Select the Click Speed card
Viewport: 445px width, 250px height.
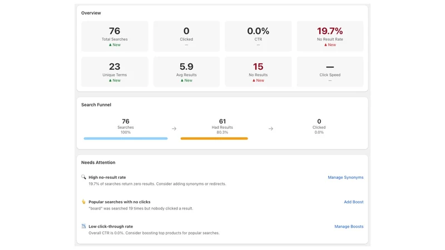point(330,72)
